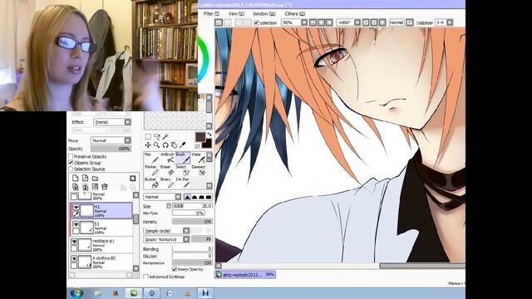The width and height of the screenshot is (532, 299).
Task: Activate the hand pan tool
Action: click(x=174, y=145)
